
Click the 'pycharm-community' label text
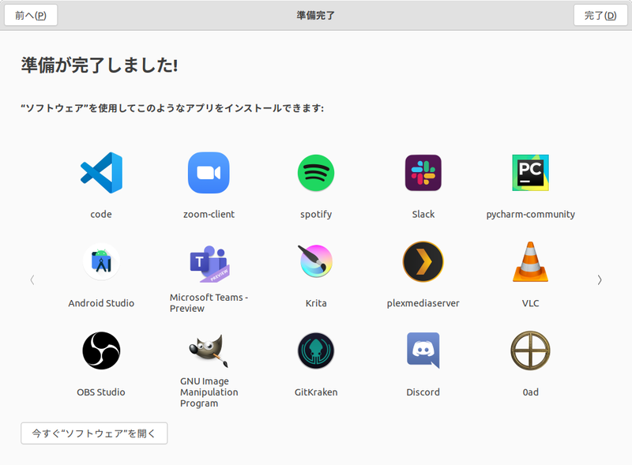(530, 215)
